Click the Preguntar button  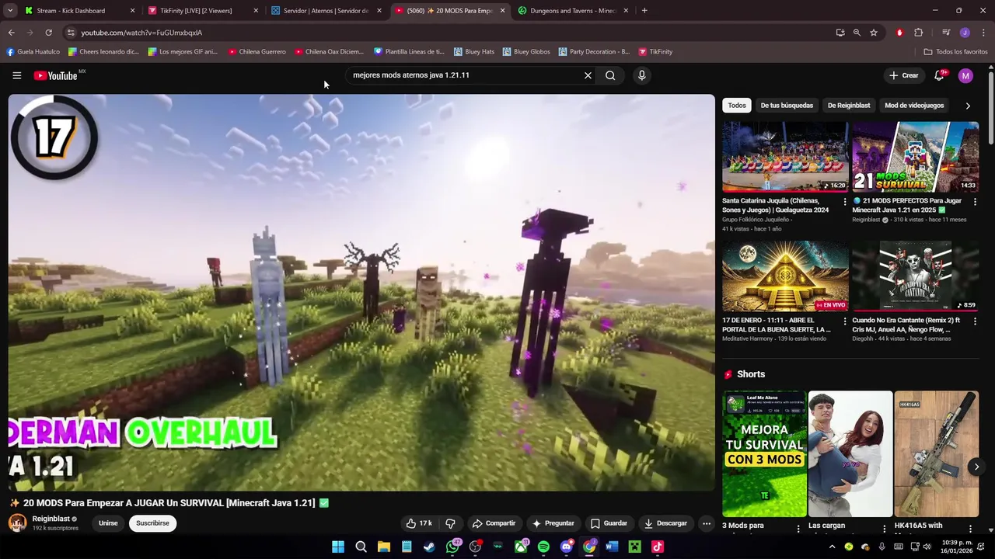(x=553, y=523)
